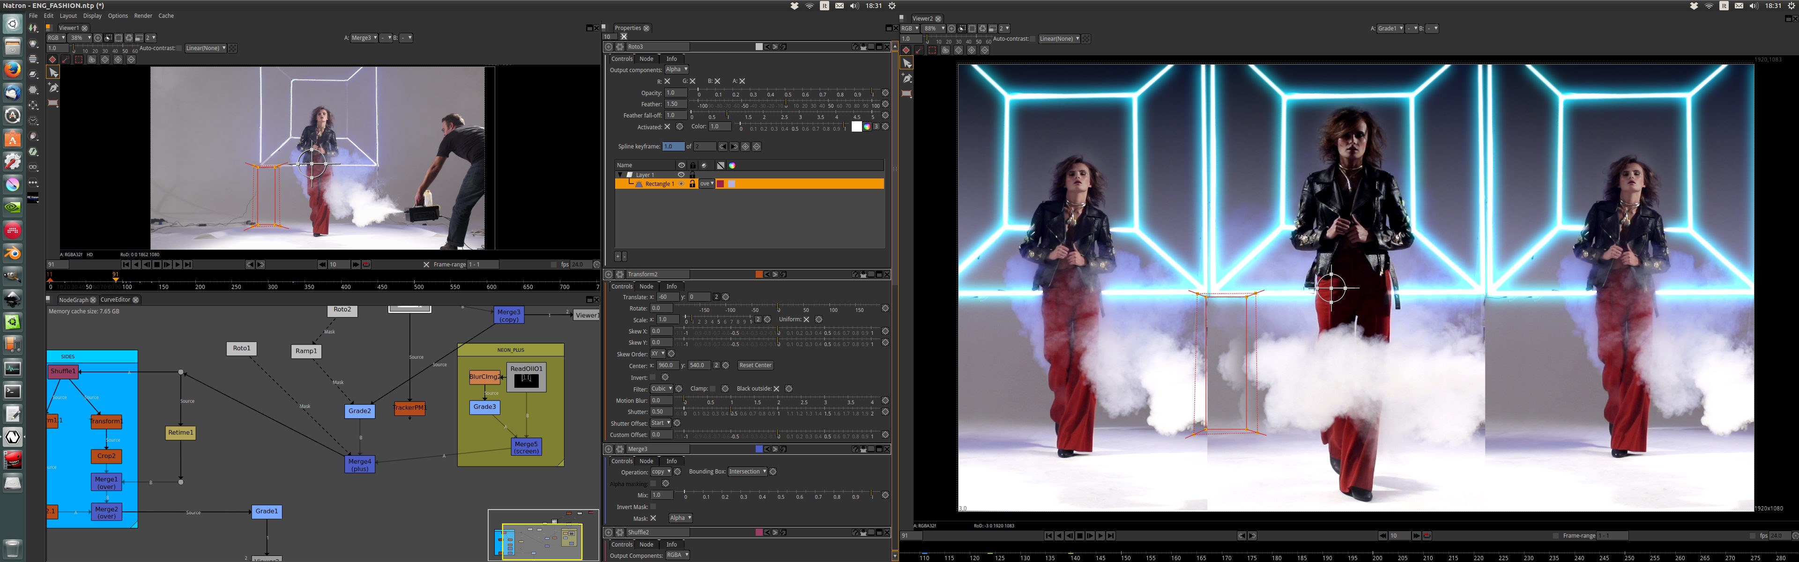Screen dimensions: 1799x562
Task: Click the Reset Center button
Action: coord(755,365)
